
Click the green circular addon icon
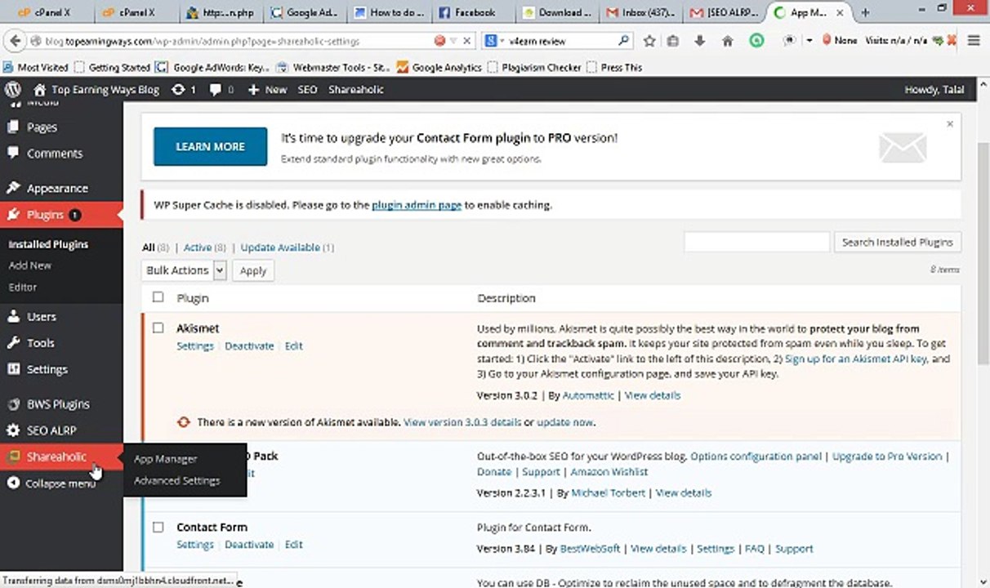pyautogui.click(x=756, y=40)
